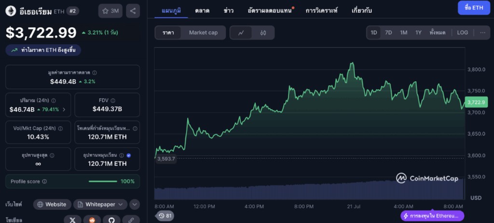This screenshot has height=223, width=494.
Task: Click info icon beside Profile score
Action: point(44,181)
